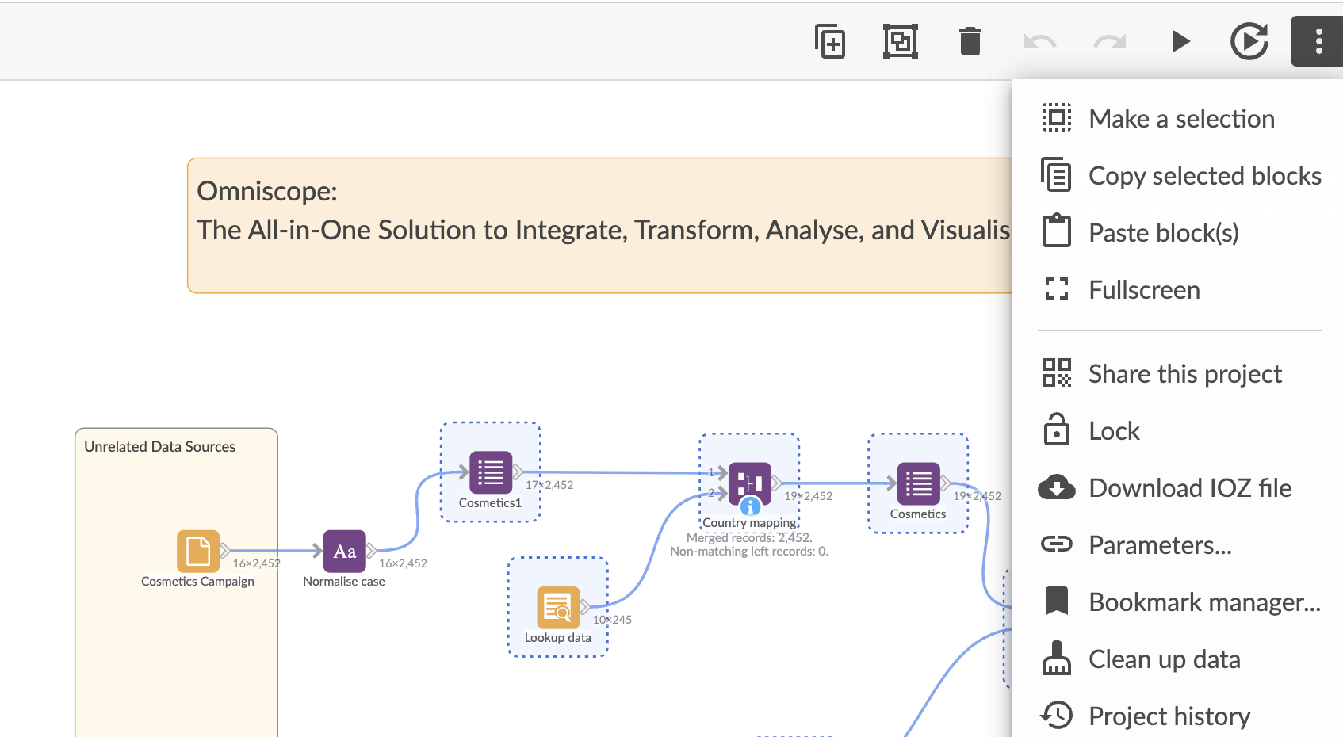
Task: Click the refresh and execute circular icon
Action: (1249, 41)
